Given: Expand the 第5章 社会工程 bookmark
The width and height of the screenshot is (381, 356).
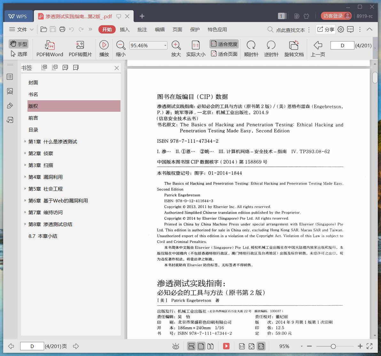Looking at the screenshot, I should (x=25, y=189).
